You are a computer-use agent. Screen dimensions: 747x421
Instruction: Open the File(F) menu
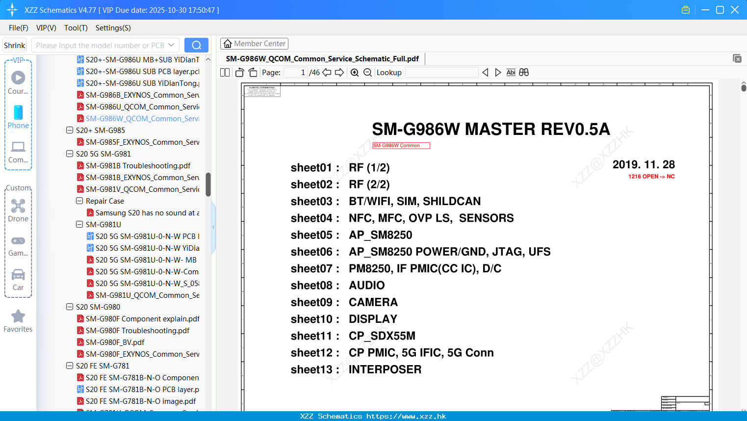(x=19, y=28)
